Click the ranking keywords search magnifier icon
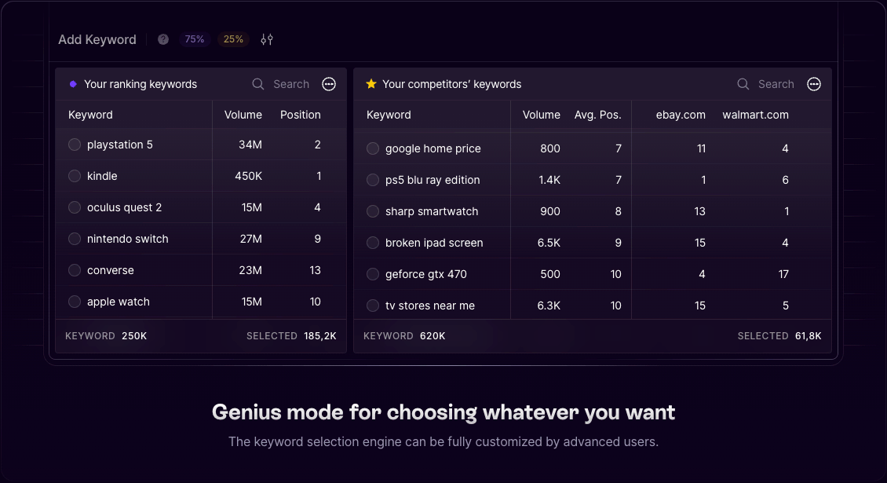The image size is (887, 483). (258, 84)
